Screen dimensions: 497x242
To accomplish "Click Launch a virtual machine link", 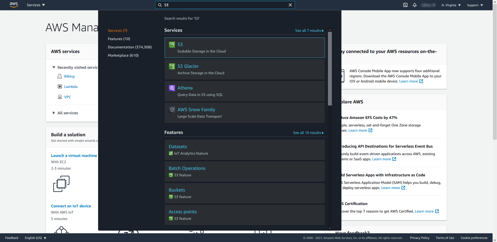I will 74,156.
